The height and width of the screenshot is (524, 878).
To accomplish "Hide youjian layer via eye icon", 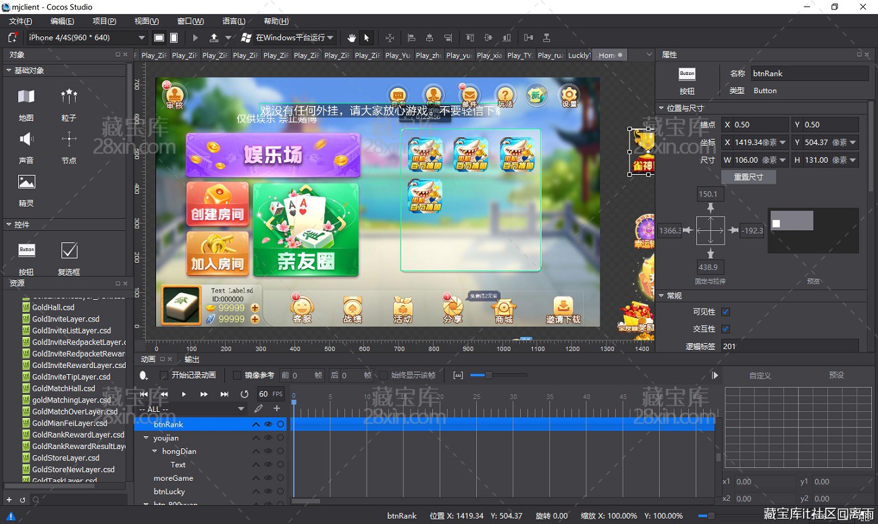I will pos(268,438).
